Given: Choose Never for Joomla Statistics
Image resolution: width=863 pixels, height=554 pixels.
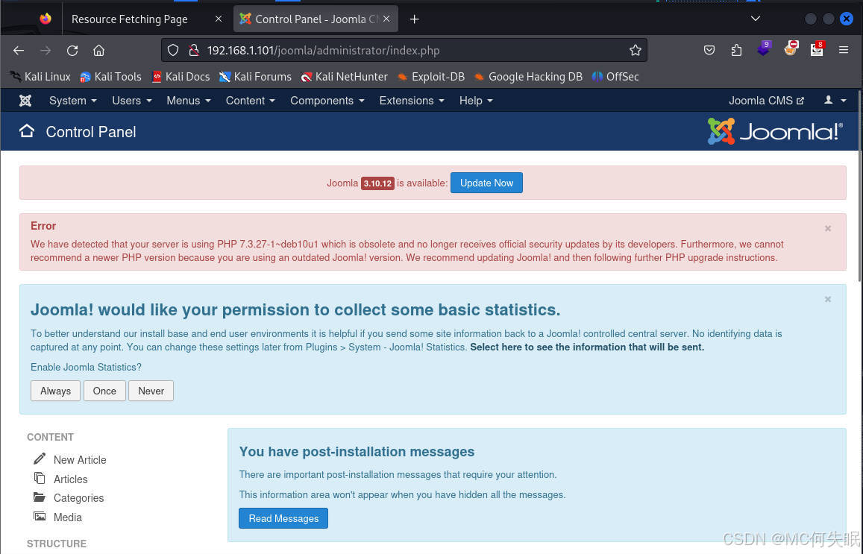Looking at the screenshot, I should (x=151, y=391).
